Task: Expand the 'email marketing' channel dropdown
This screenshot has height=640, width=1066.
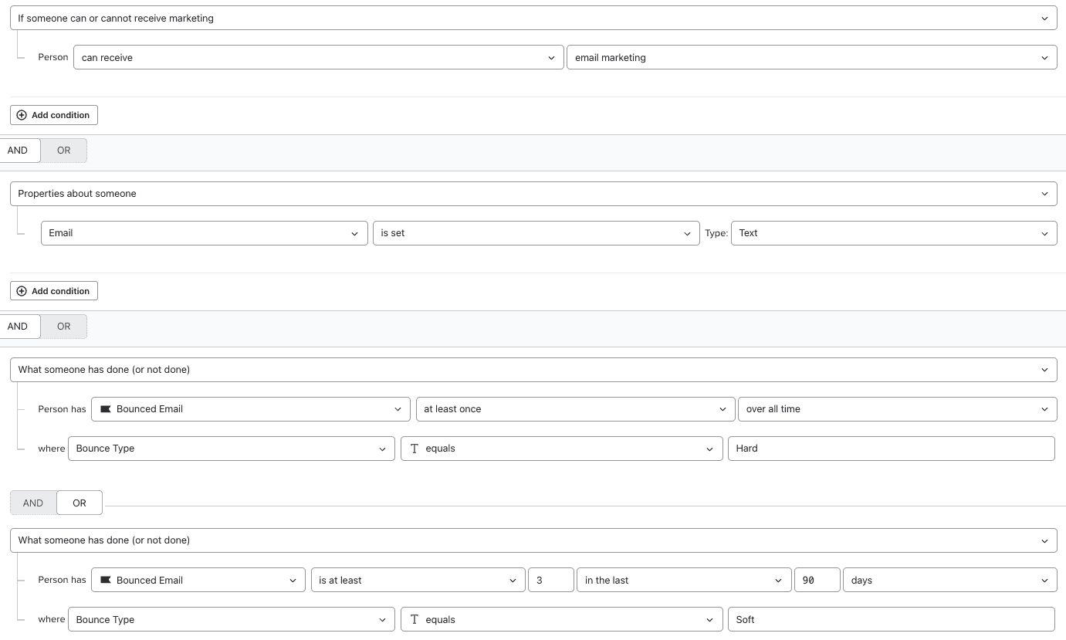Action: 810,58
